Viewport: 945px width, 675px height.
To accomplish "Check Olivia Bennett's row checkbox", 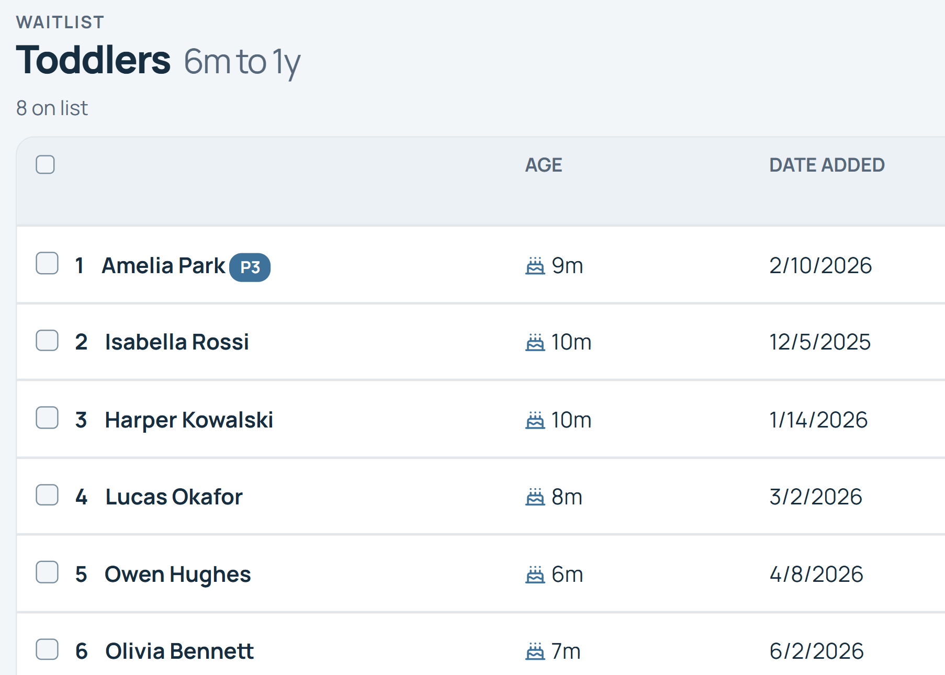I will coord(47,649).
